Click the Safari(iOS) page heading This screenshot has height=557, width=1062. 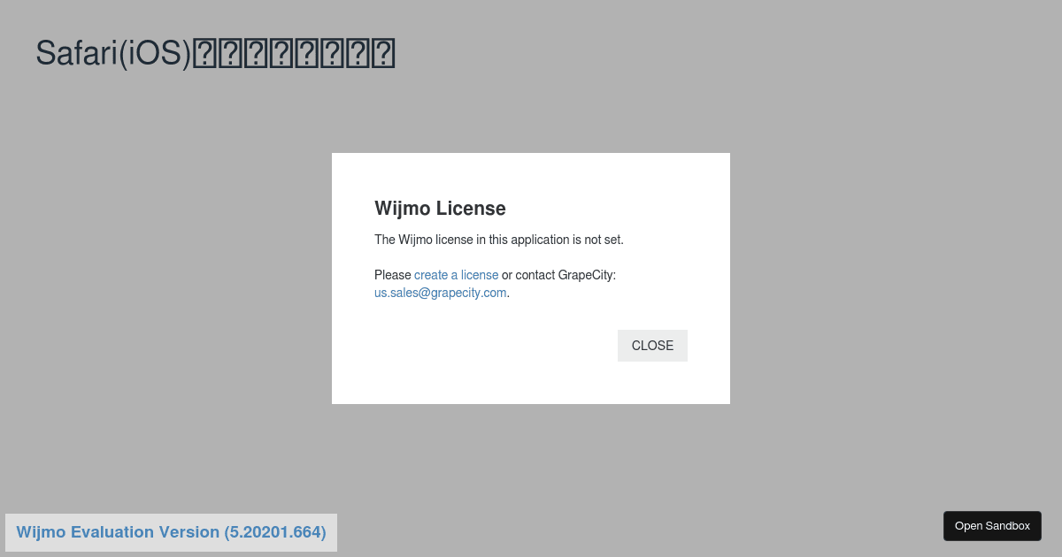tap(215, 53)
